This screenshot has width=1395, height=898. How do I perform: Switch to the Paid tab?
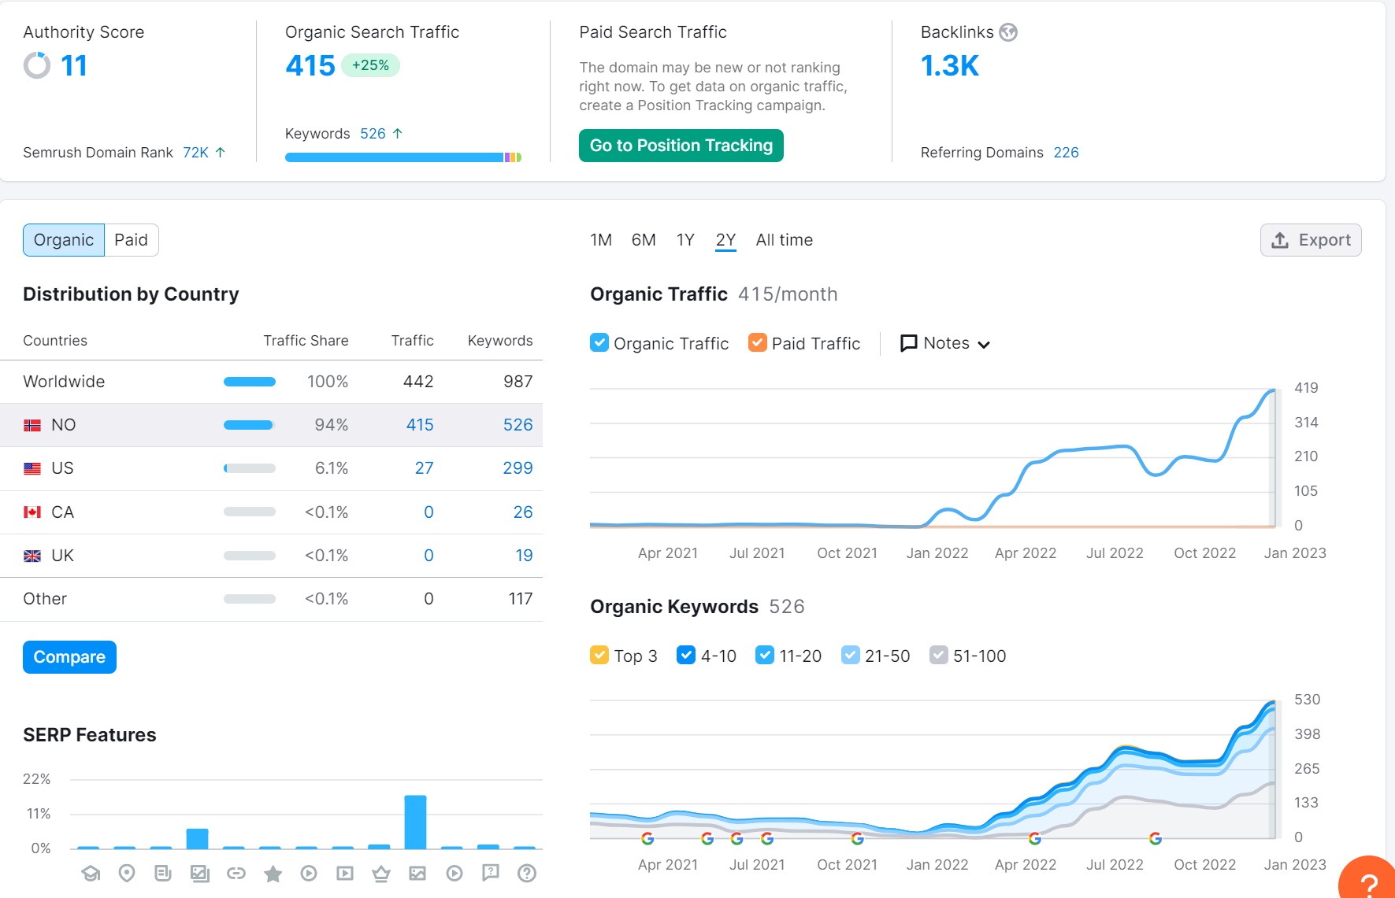tap(131, 240)
